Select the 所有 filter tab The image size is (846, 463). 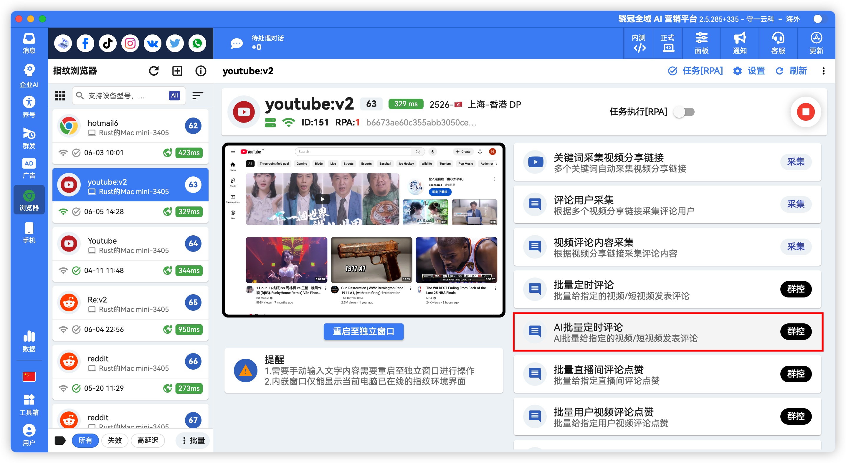tap(85, 440)
